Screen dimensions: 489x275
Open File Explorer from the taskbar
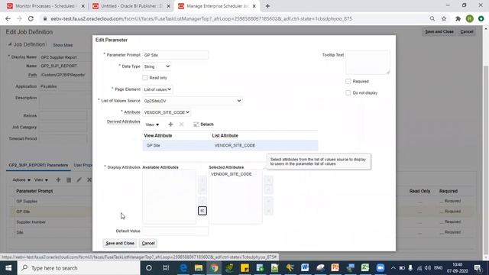point(199,268)
